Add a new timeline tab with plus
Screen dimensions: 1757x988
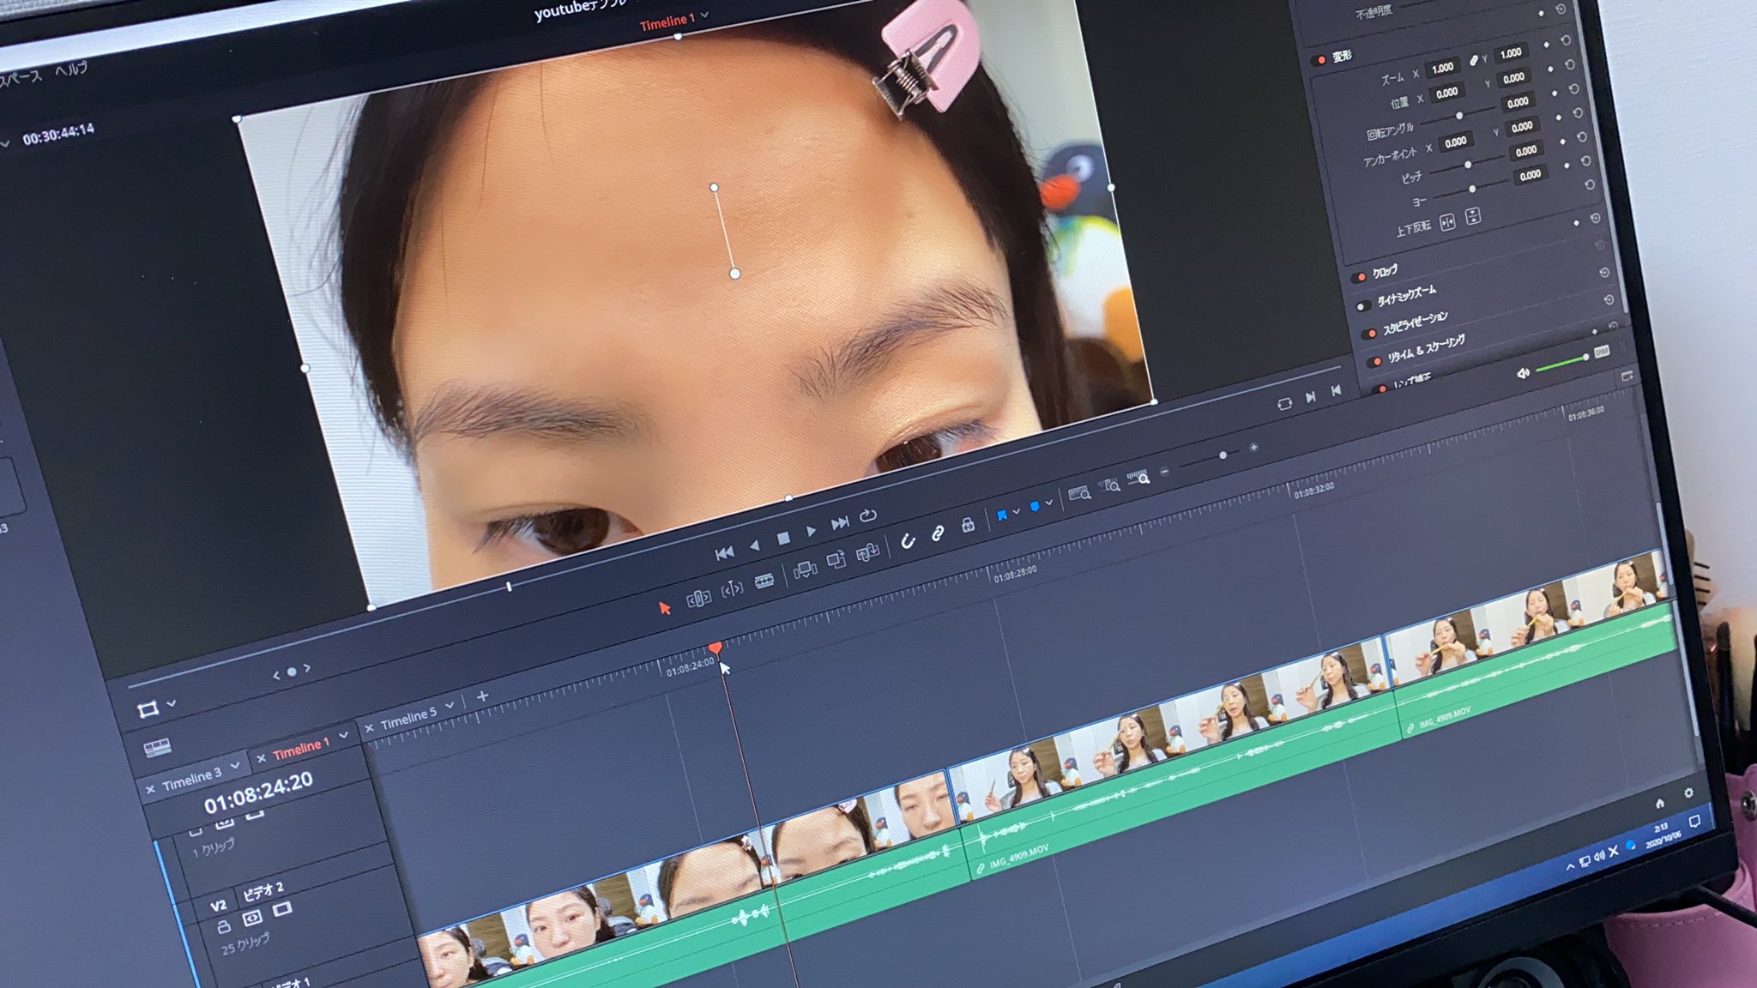[482, 696]
